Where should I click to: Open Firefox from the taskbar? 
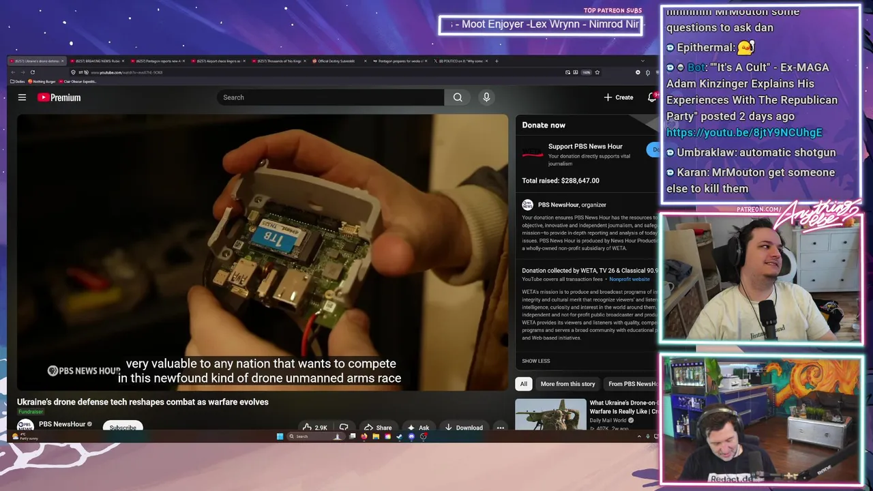point(364,436)
